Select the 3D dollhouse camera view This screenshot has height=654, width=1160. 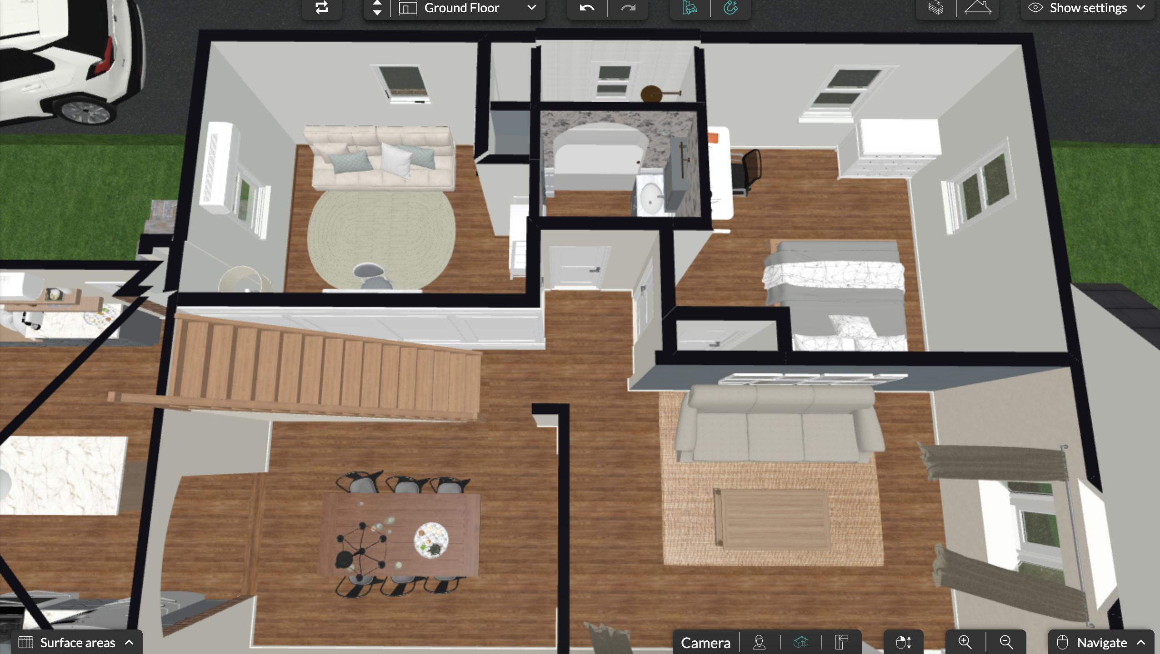[x=800, y=642]
